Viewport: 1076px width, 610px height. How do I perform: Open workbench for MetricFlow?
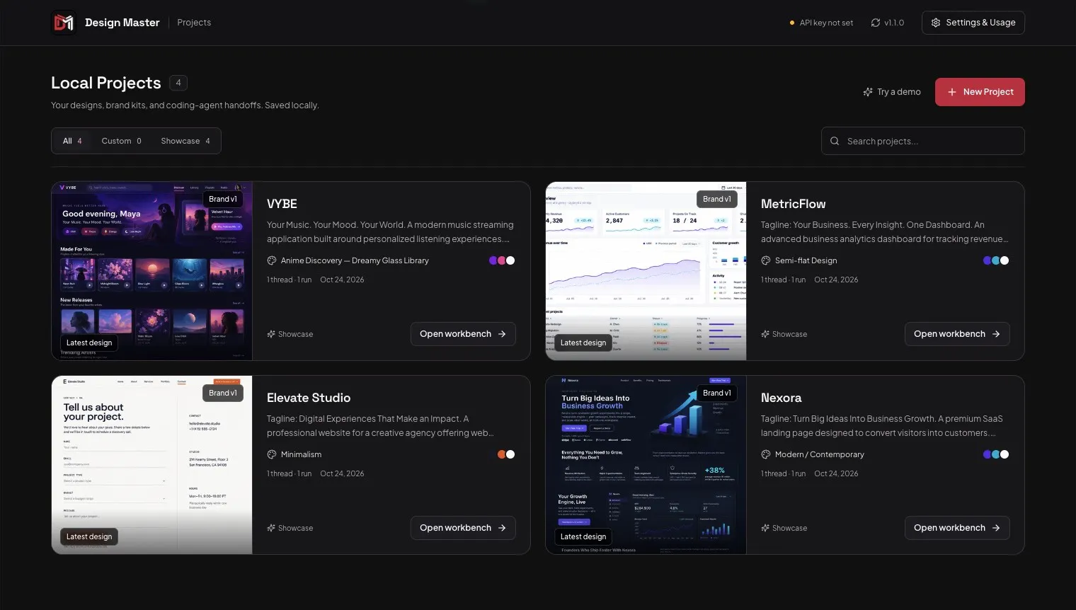(x=957, y=334)
